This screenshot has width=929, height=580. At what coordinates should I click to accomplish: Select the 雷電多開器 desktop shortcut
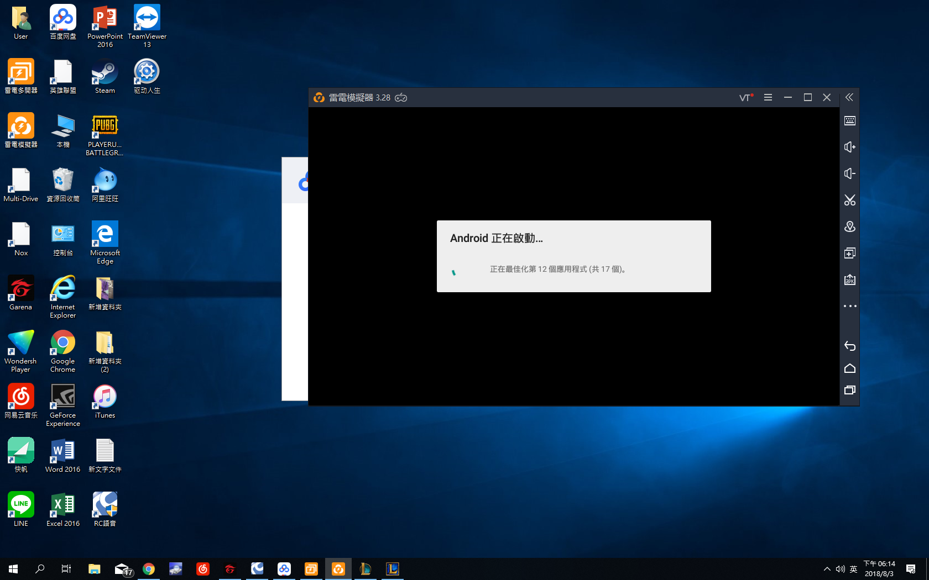[21, 76]
